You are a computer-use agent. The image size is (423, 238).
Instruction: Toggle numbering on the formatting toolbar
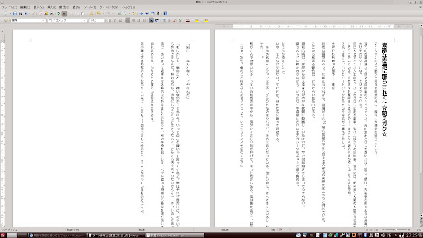click(x=164, y=20)
